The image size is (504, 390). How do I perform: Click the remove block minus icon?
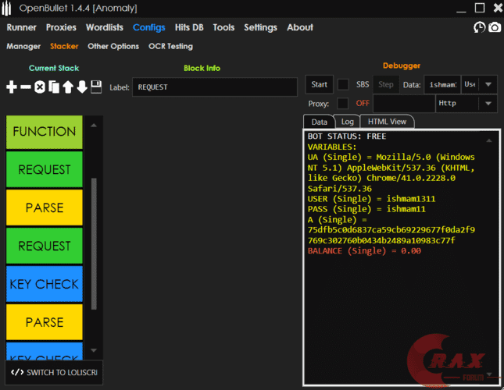click(25, 87)
